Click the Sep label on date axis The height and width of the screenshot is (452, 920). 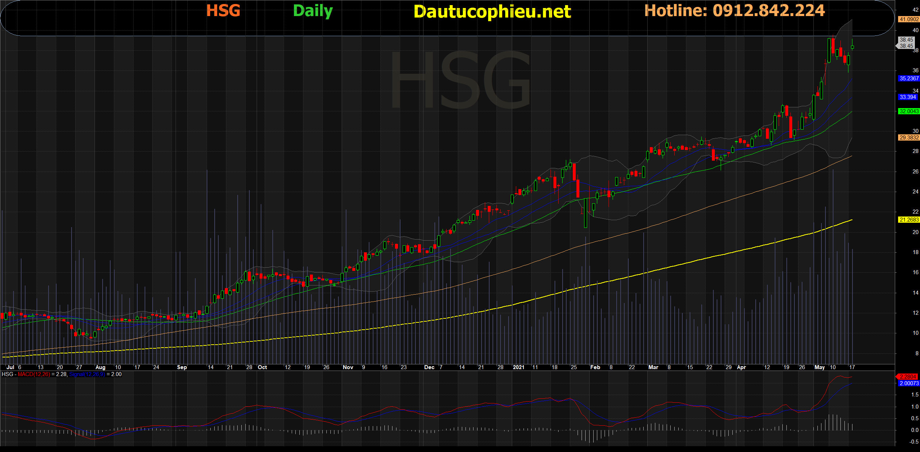point(182,367)
